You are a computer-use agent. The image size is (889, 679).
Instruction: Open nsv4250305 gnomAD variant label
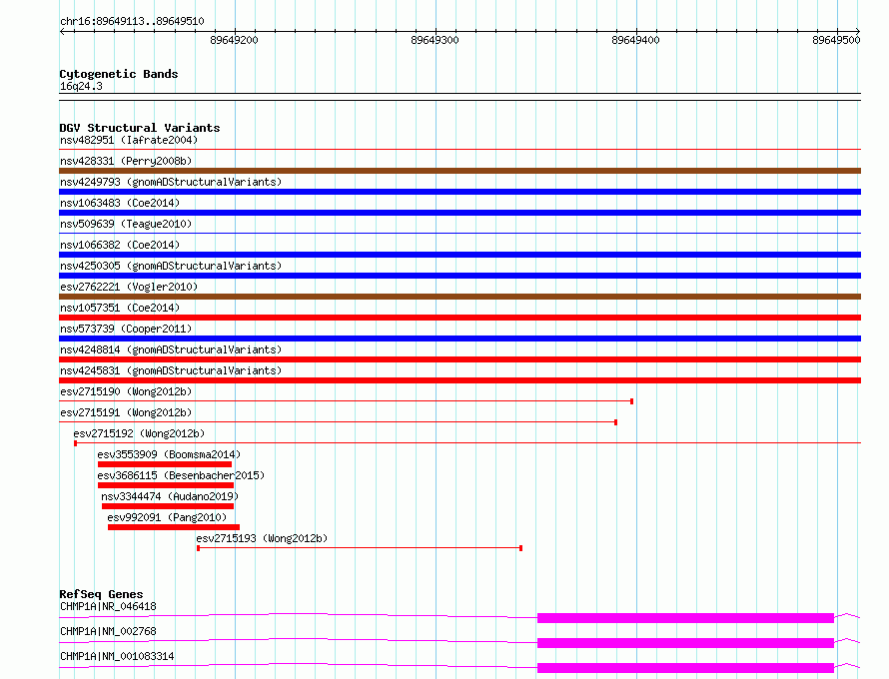171,266
